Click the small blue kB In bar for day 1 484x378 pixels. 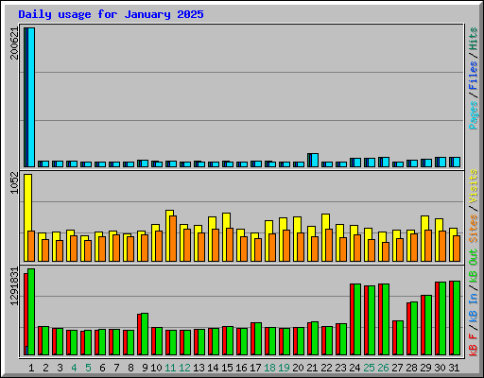[x=26, y=351]
